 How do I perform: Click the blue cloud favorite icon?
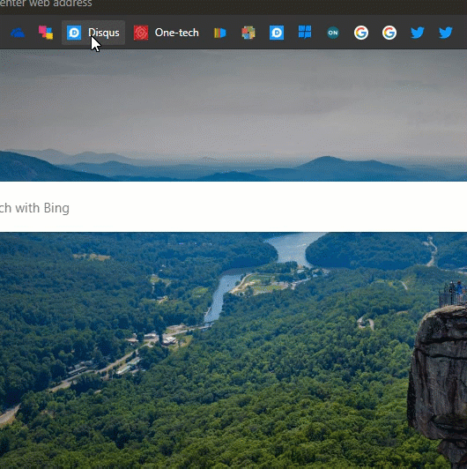[x=18, y=33]
